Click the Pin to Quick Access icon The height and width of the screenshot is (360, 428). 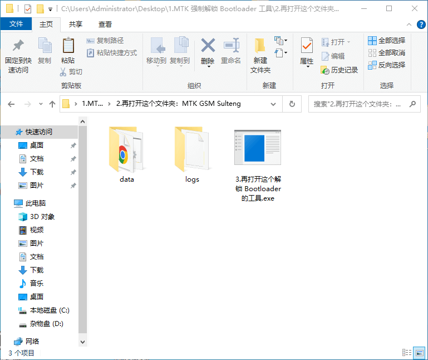tap(18, 46)
